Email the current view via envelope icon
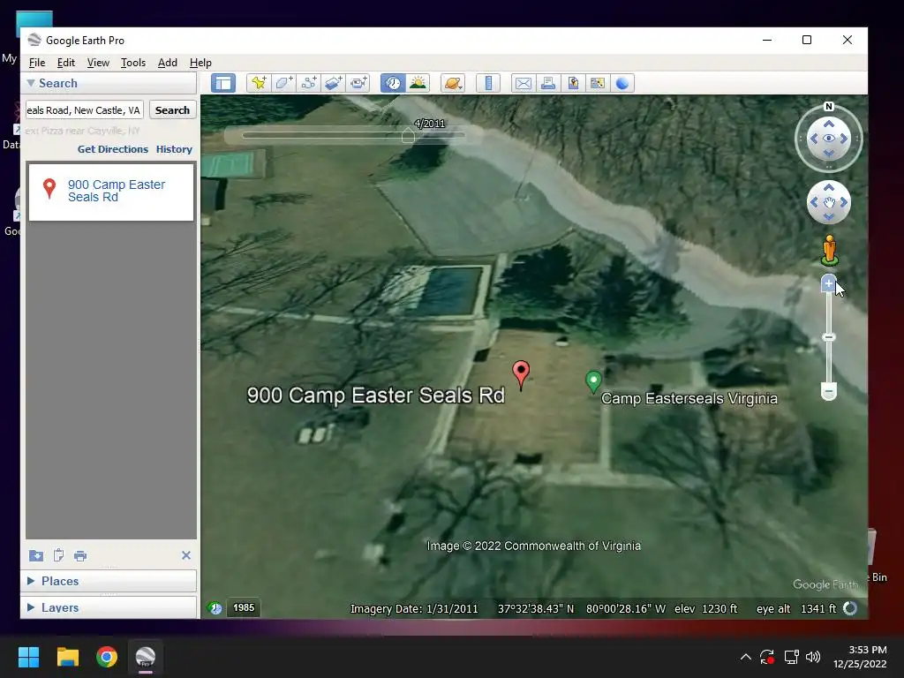The width and height of the screenshot is (904, 678). pyautogui.click(x=523, y=83)
